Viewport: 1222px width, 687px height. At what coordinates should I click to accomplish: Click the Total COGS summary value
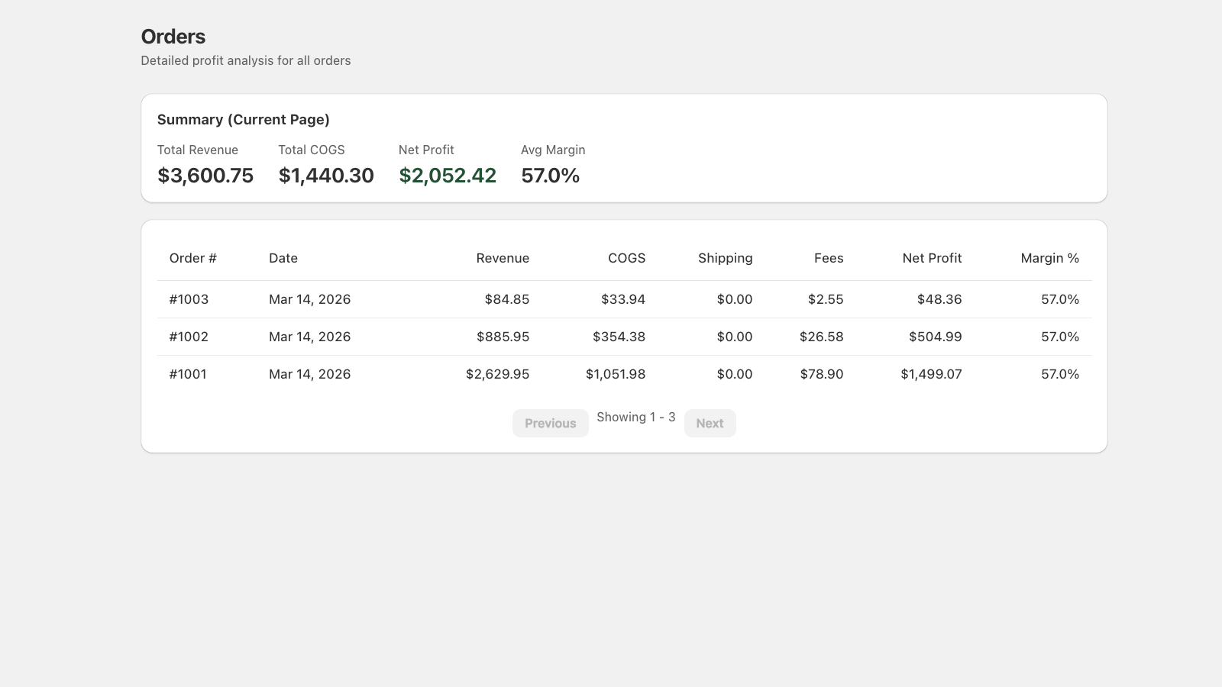coord(325,176)
